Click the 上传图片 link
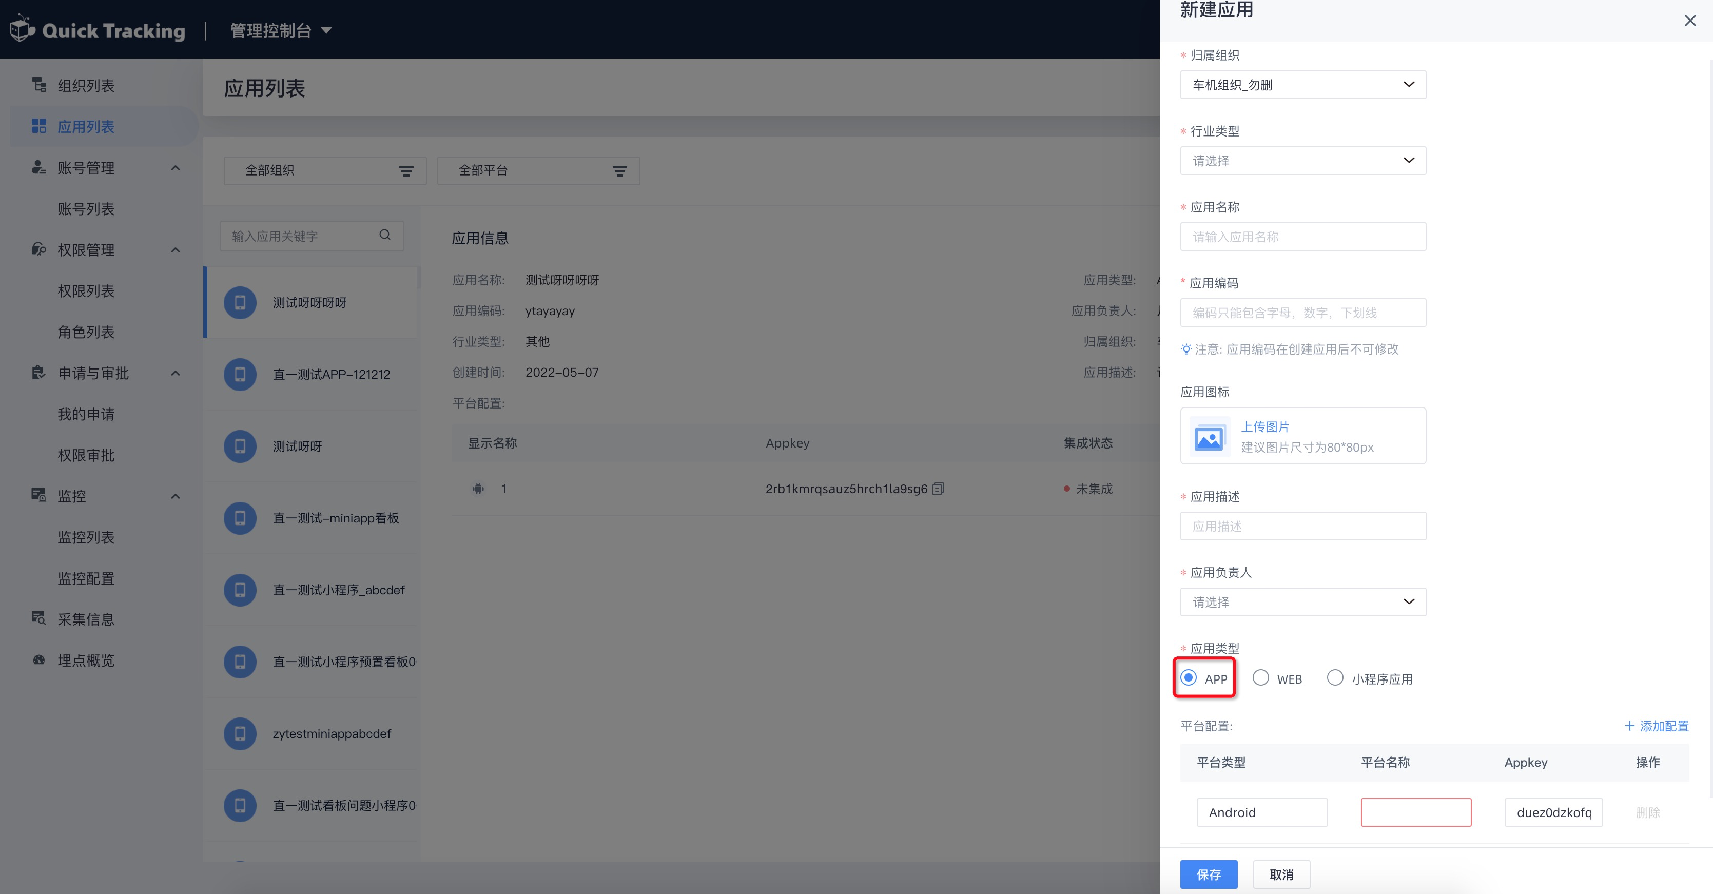The width and height of the screenshot is (1713, 894). point(1265,426)
